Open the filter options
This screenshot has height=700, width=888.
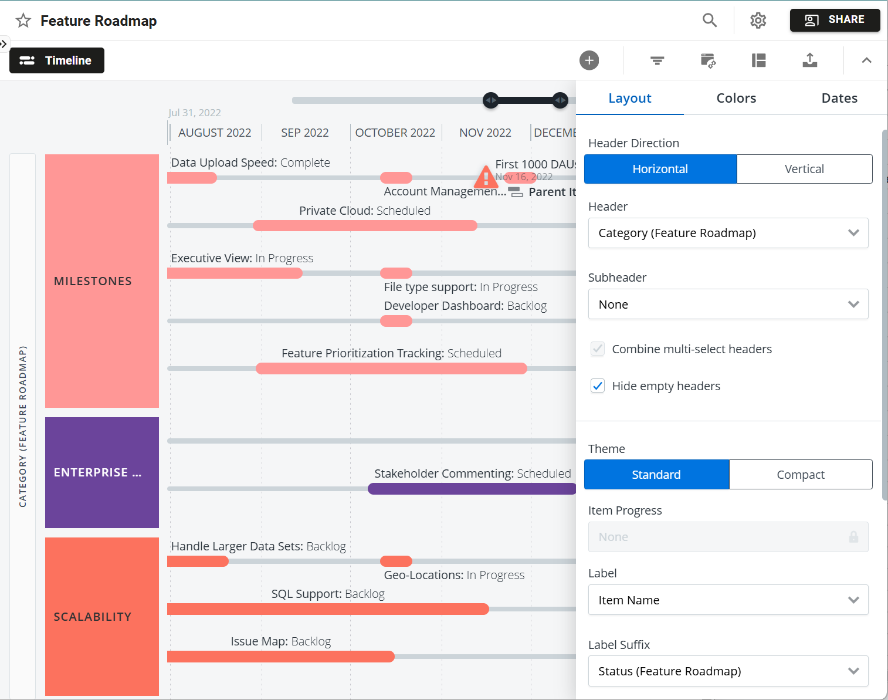pyautogui.click(x=656, y=60)
